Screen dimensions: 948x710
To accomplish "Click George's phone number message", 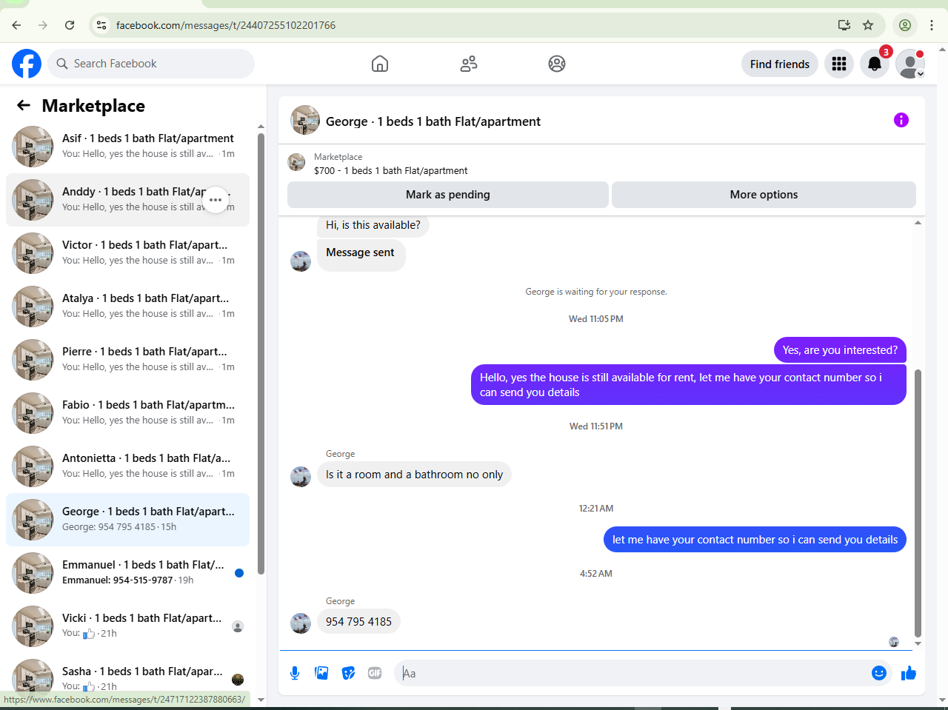I will tap(358, 622).
